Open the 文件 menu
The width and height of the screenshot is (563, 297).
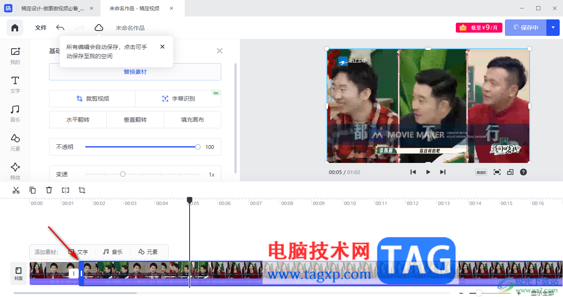click(x=41, y=28)
